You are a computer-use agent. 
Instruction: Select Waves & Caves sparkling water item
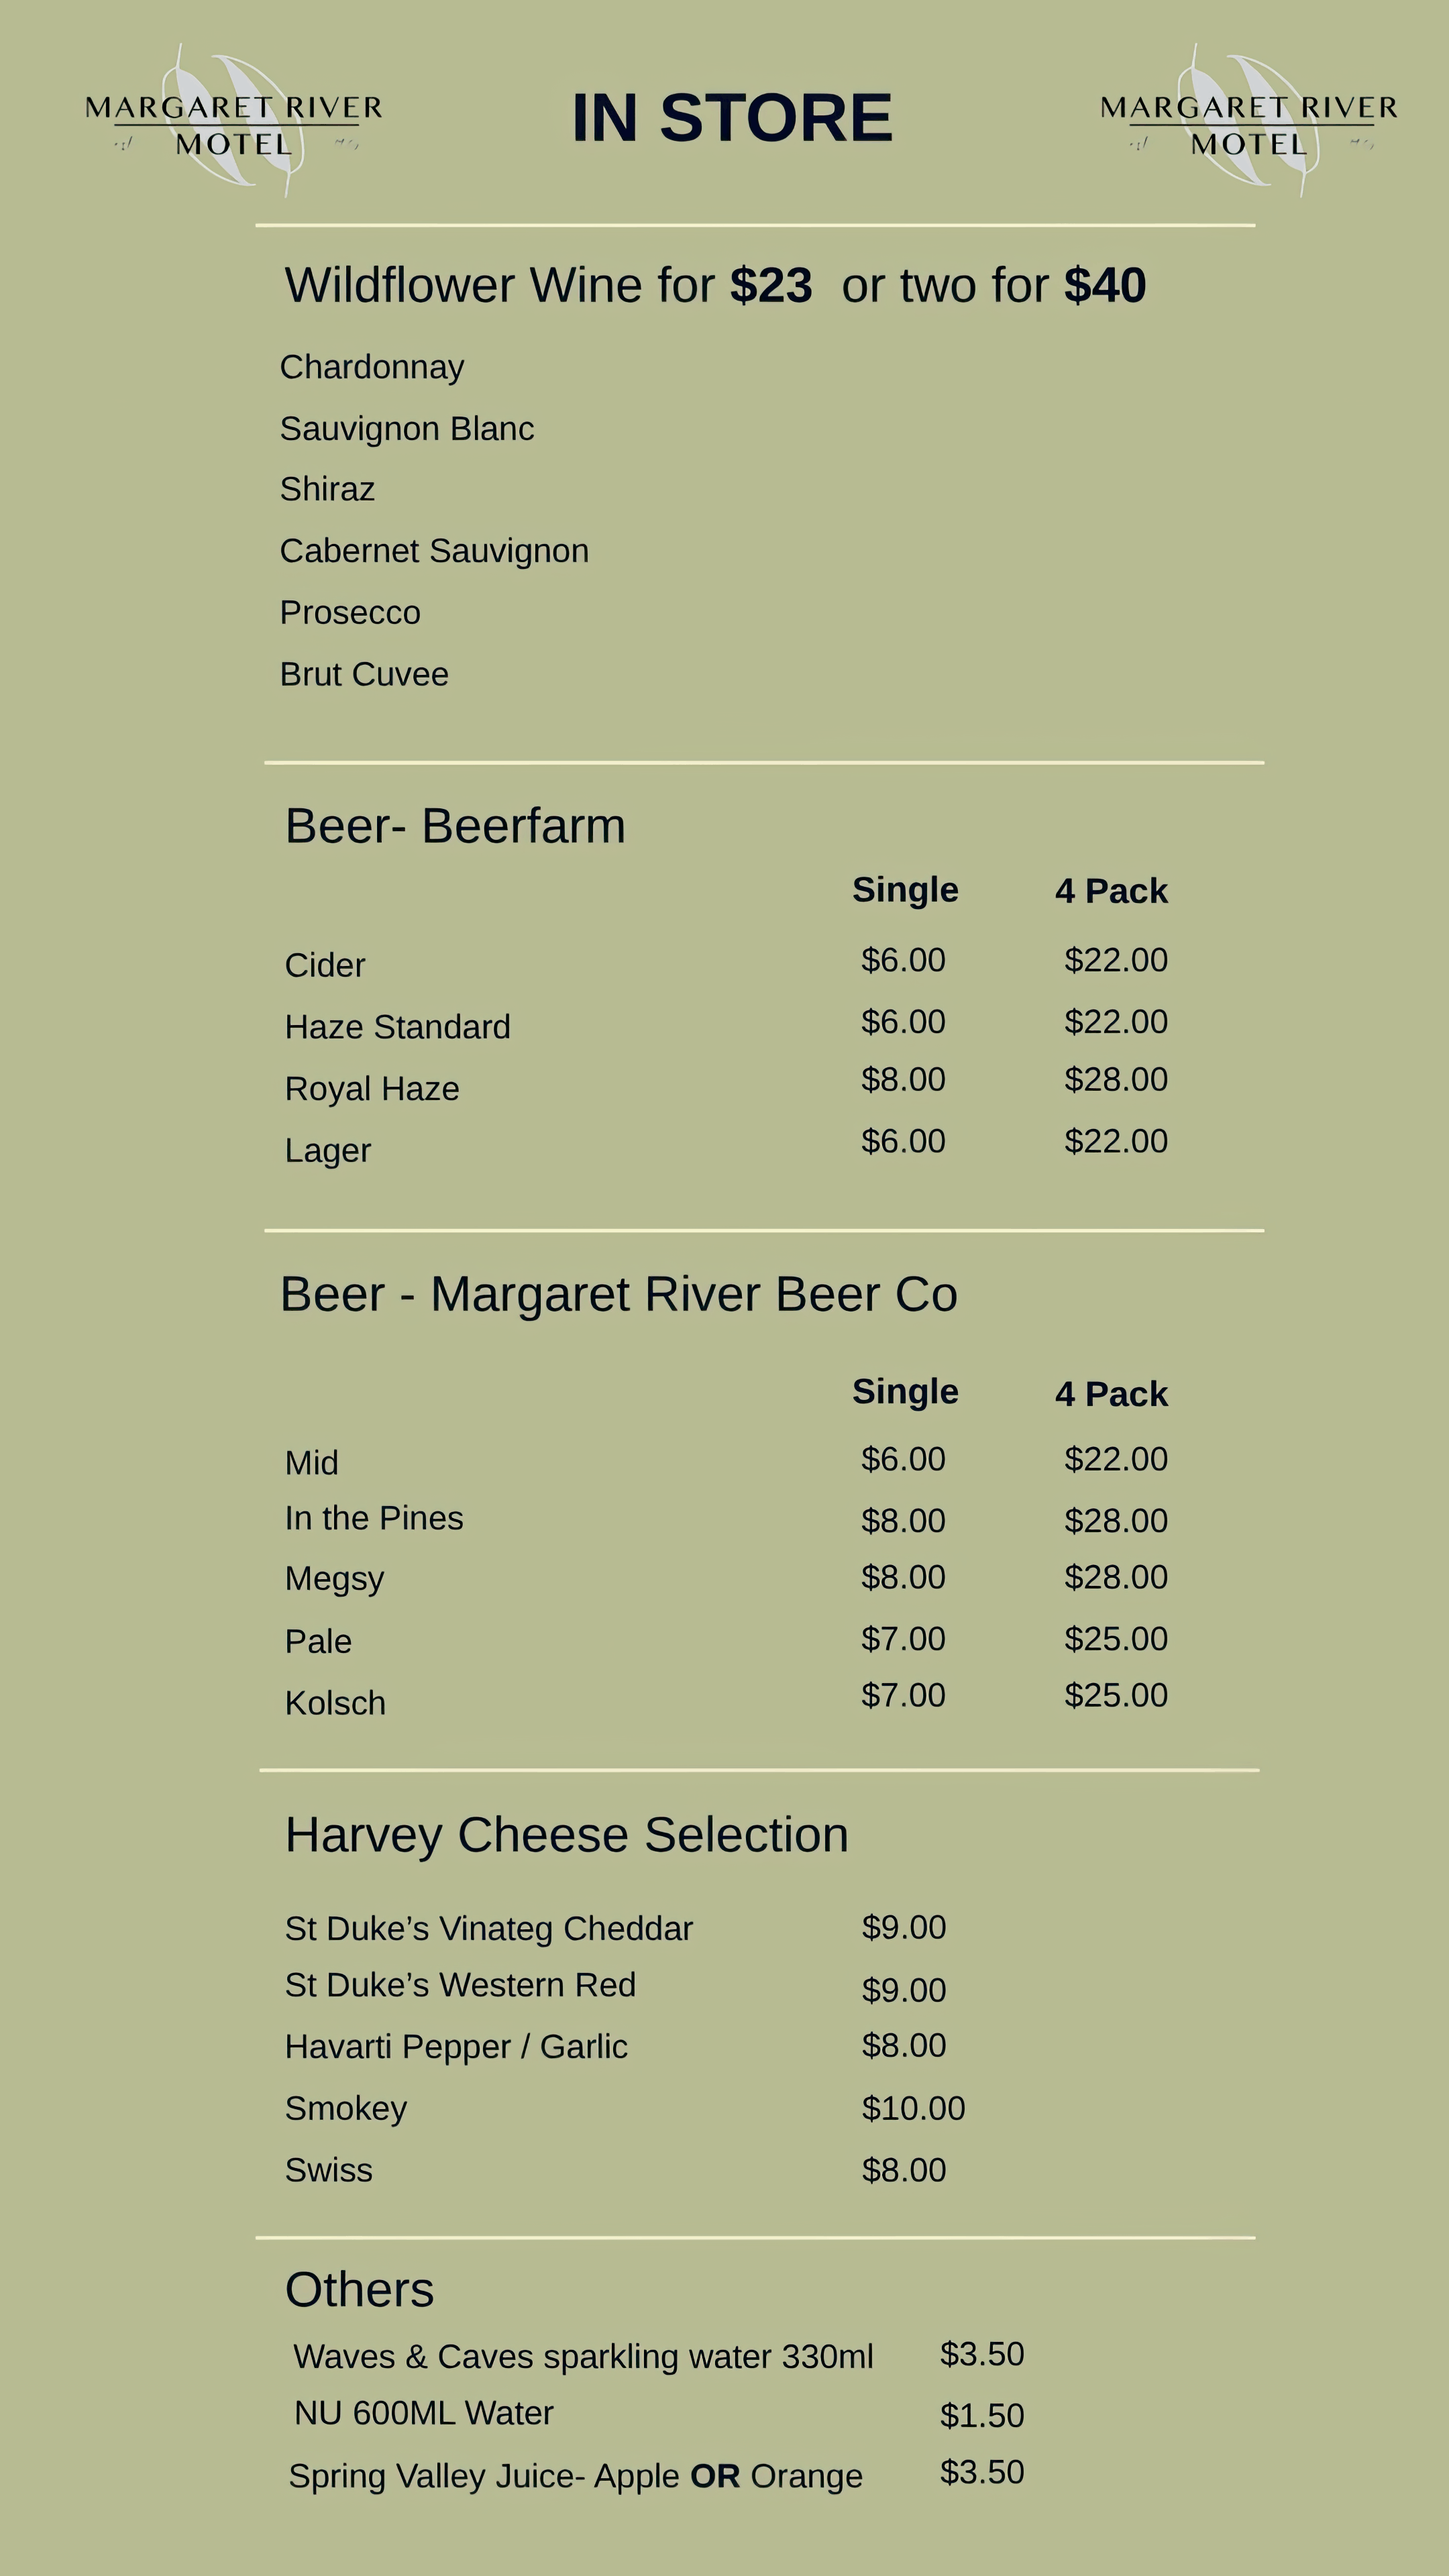(583, 2357)
